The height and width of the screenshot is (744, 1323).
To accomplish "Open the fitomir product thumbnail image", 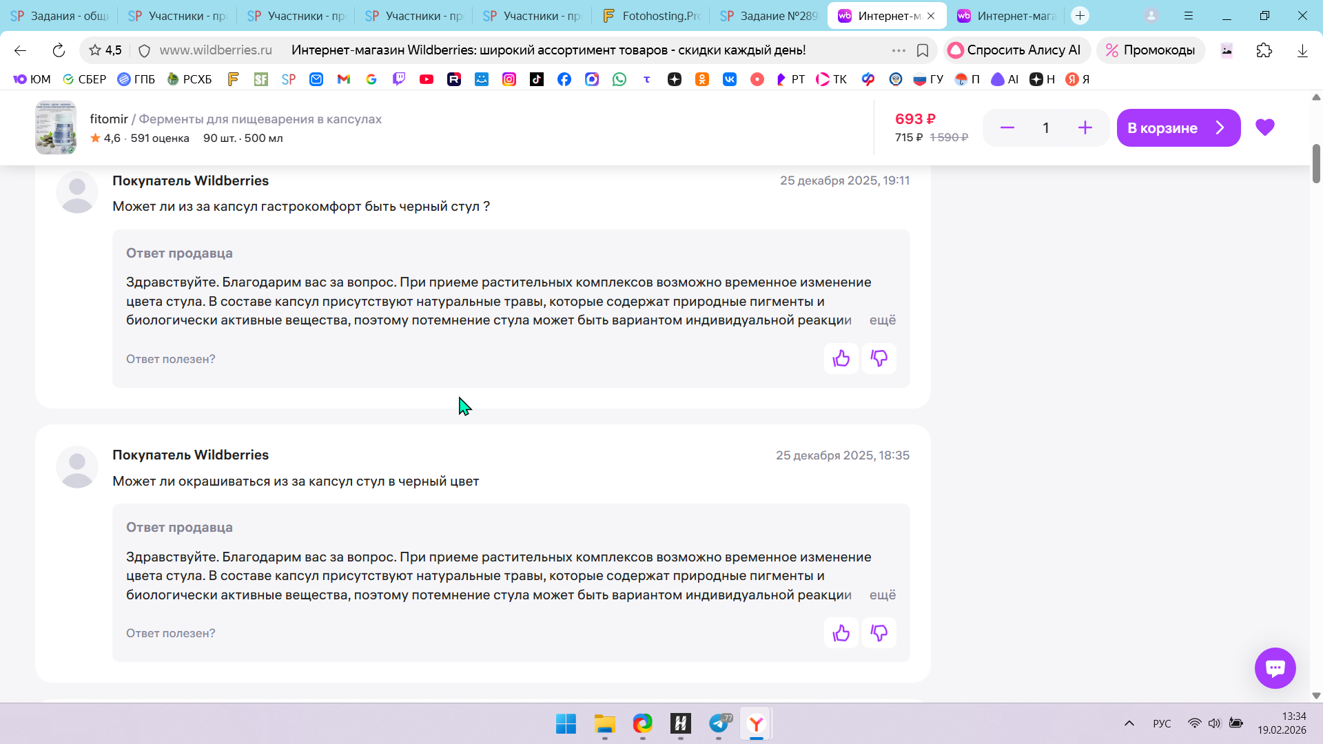I will click(x=56, y=127).
